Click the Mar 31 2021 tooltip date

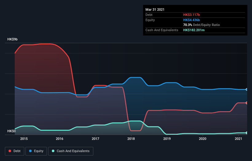click(155, 9)
